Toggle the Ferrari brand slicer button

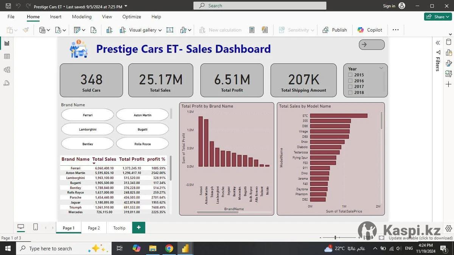87,115
